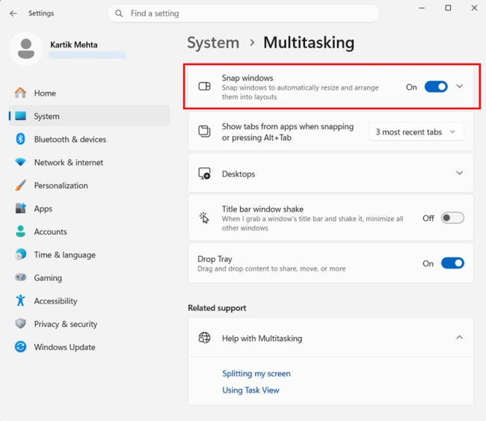Open Personalization settings
Image resolution: width=486 pixels, height=421 pixels.
tap(89, 185)
